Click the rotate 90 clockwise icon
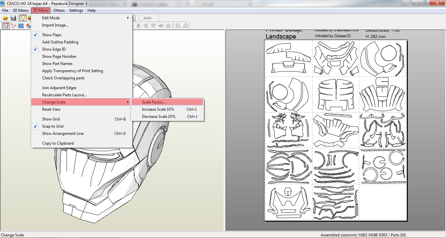446x238 pixels. click(185, 26)
